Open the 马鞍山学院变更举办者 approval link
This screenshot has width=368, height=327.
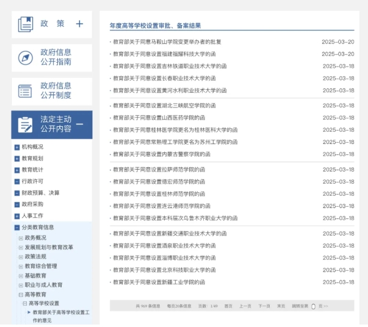coord(166,42)
